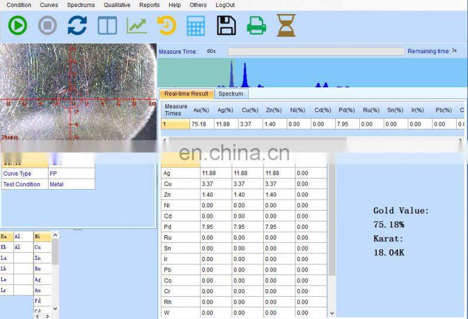Click the hourglass timer icon

point(286,26)
